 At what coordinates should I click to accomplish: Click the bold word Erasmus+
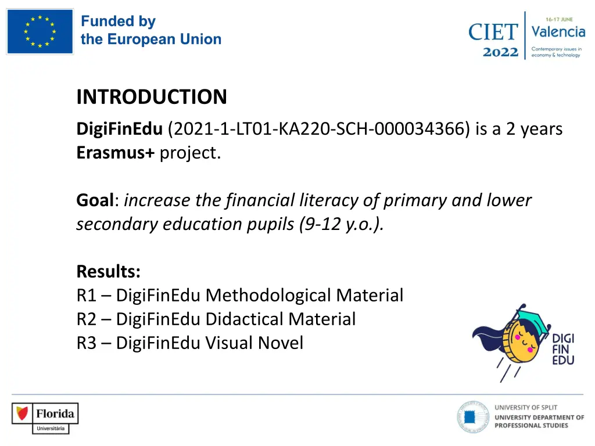[x=116, y=153]
